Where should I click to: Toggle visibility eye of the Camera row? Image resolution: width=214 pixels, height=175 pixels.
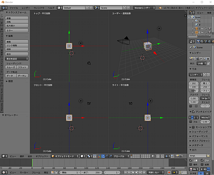(x=202, y=29)
